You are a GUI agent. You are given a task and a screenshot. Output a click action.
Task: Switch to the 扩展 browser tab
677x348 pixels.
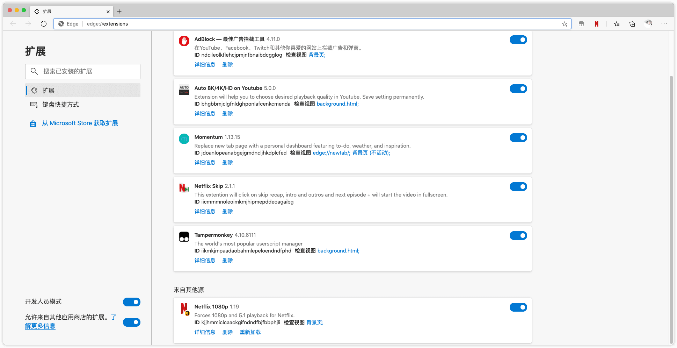pos(72,12)
